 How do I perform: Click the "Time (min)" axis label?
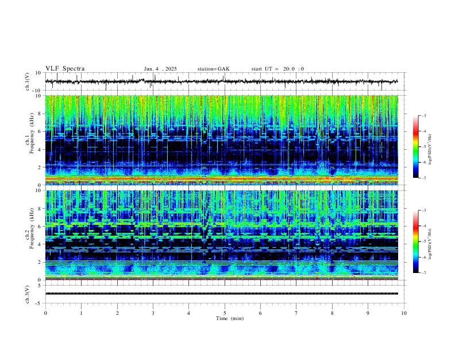[230, 318]
